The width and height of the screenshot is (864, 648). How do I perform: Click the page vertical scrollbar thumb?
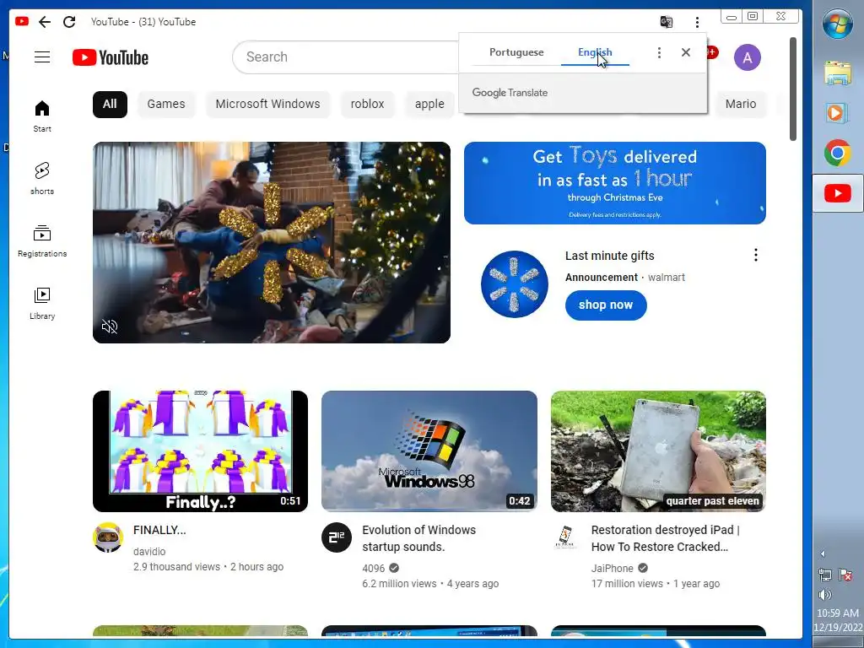tap(793, 89)
